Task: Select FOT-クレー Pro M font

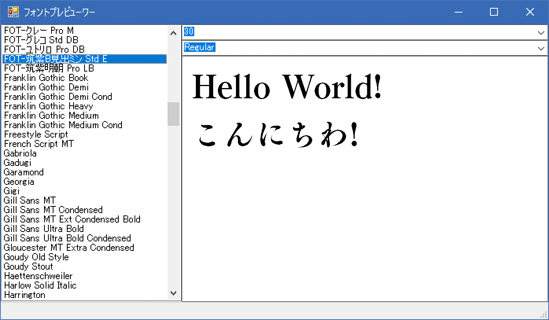Action: click(39, 31)
